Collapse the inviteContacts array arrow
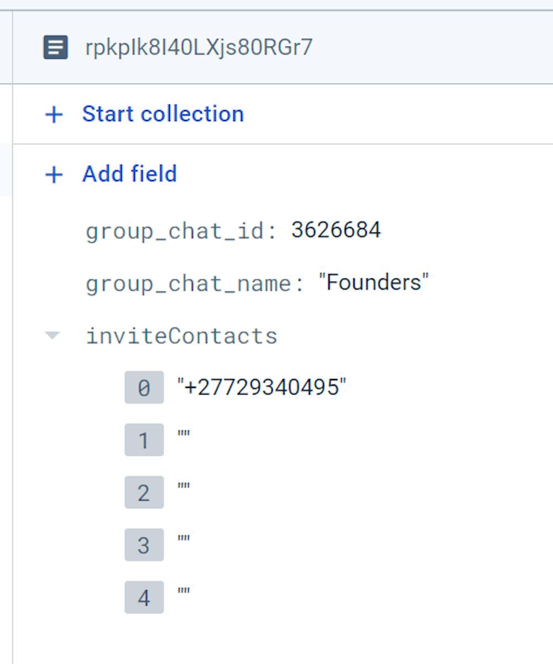The image size is (553, 664). pyautogui.click(x=53, y=335)
